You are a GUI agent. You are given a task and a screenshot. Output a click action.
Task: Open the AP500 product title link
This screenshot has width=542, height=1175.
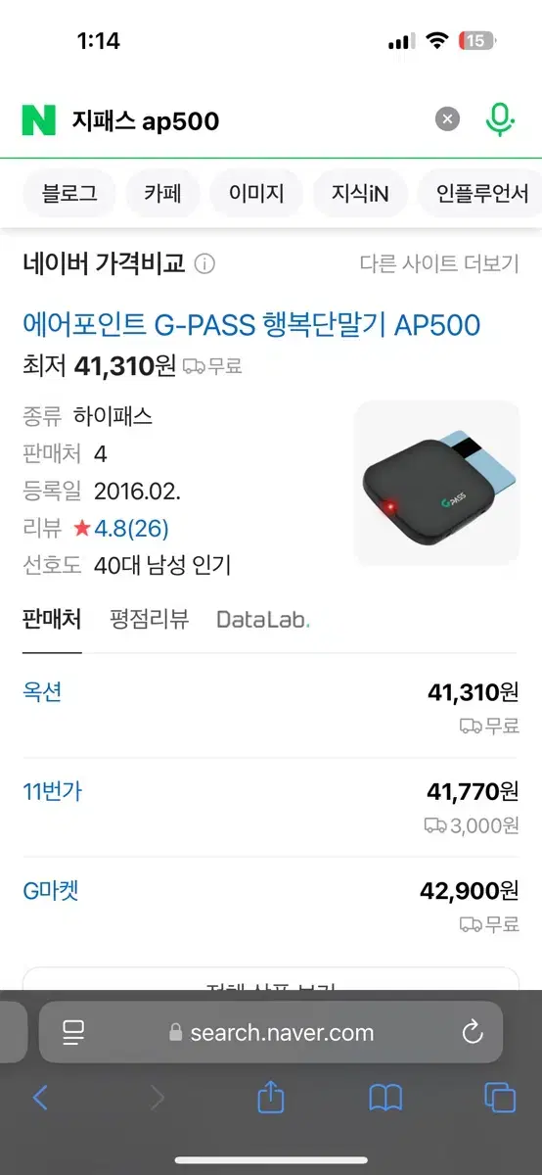(251, 324)
